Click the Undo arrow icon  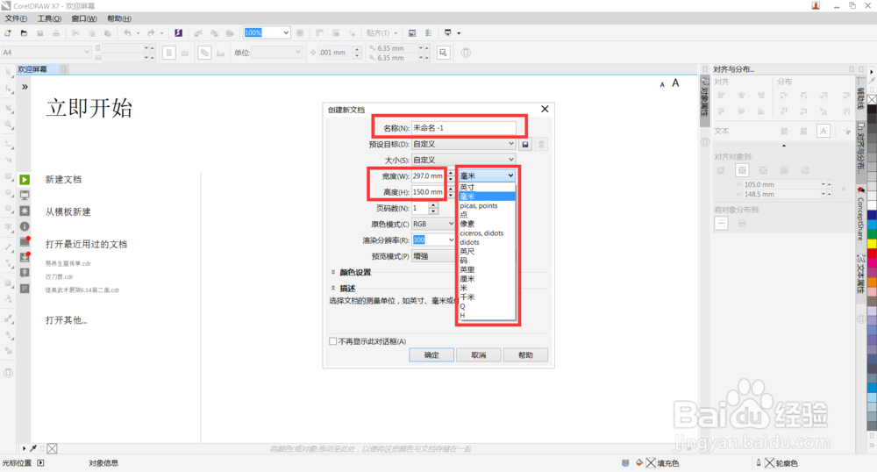point(127,33)
